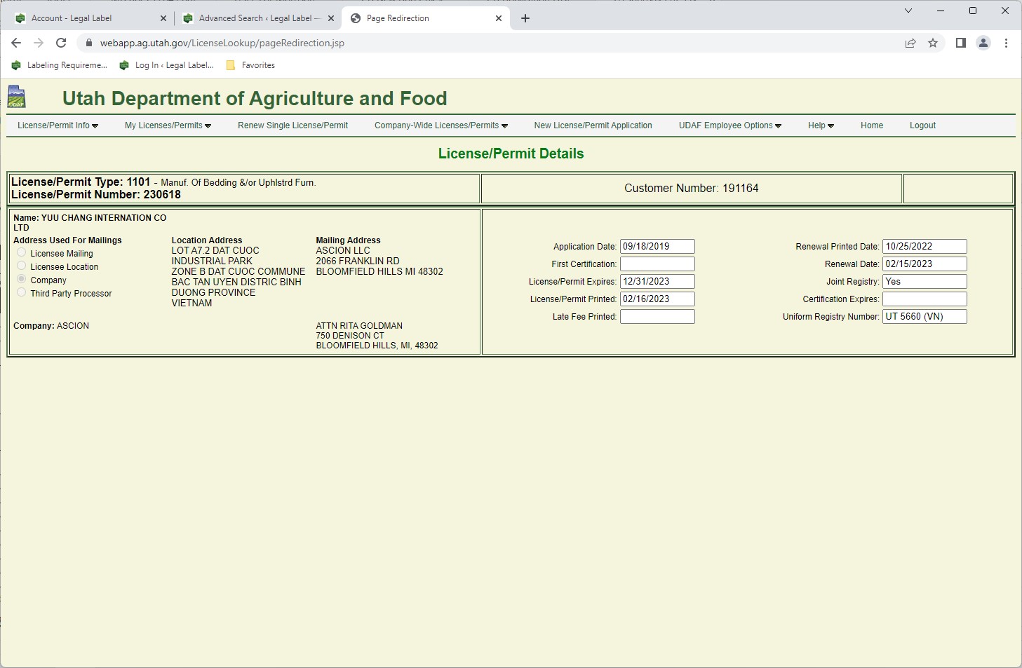Go back with the browser back arrow
This screenshot has height=668, width=1022.
click(16, 43)
